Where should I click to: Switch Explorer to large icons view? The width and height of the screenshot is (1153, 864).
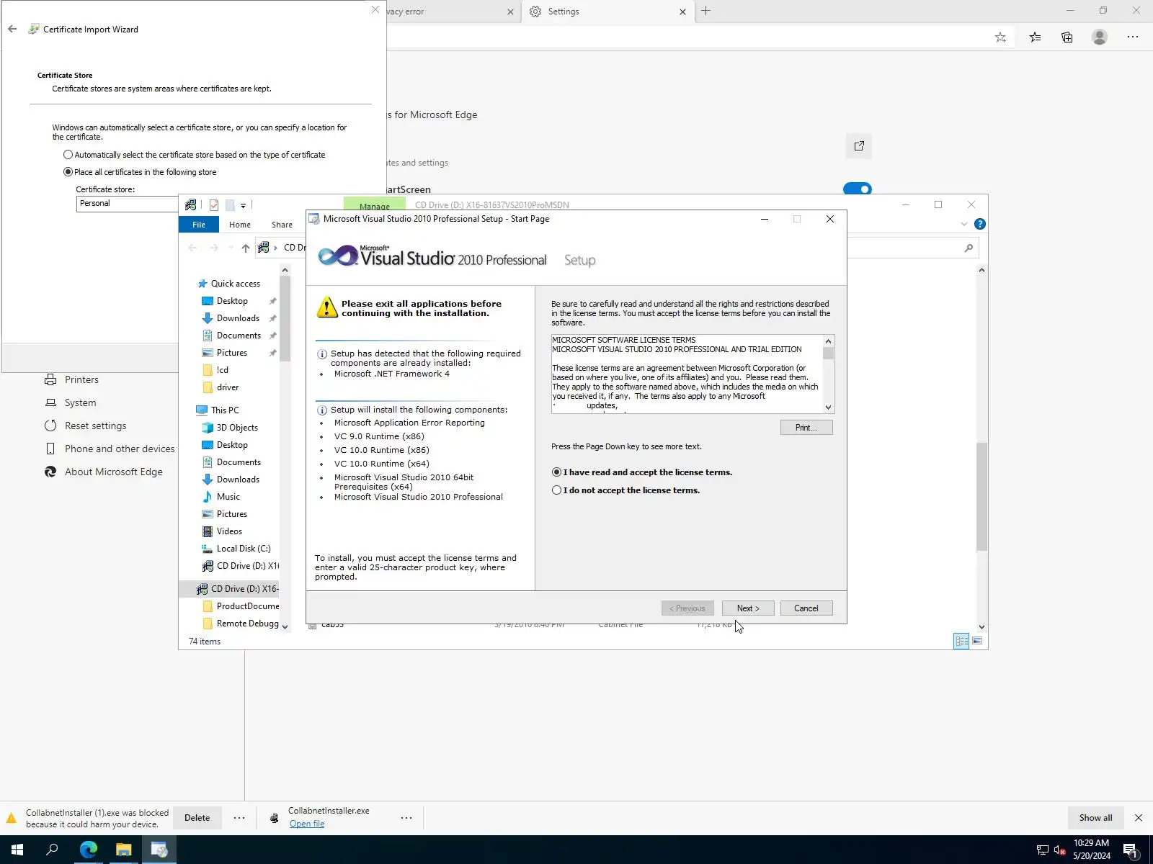[x=977, y=641]
